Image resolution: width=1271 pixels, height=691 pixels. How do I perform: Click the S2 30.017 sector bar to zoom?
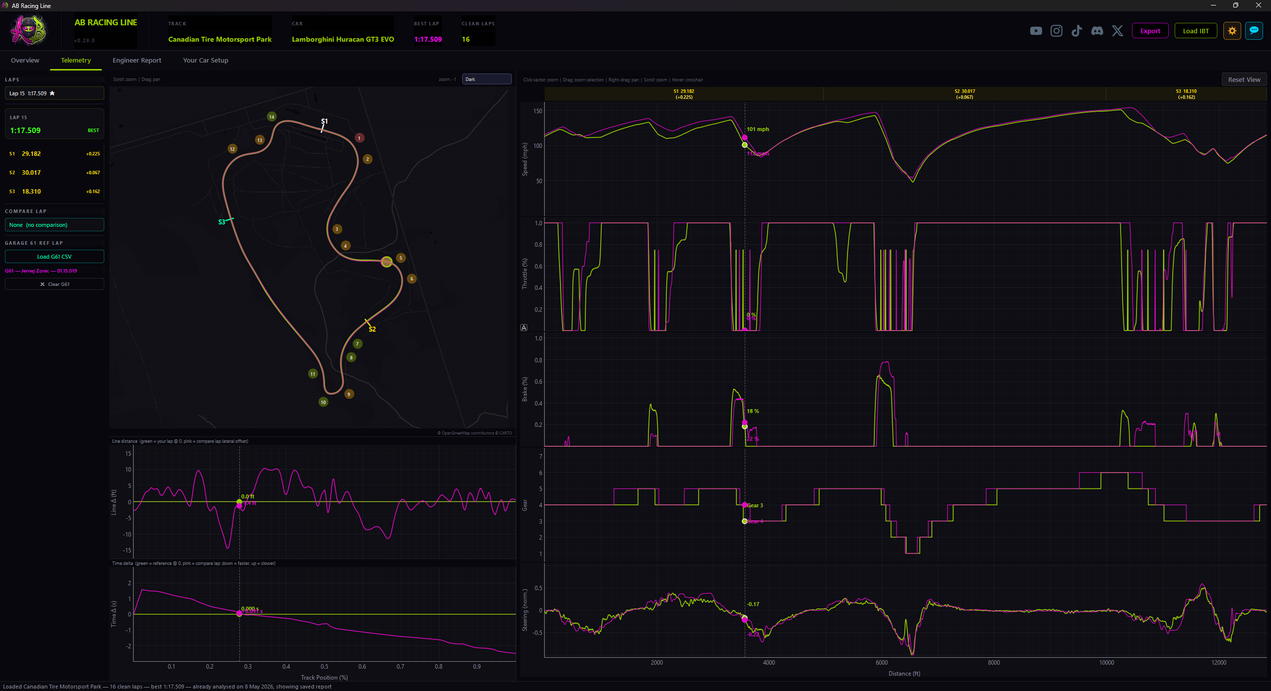965,94
